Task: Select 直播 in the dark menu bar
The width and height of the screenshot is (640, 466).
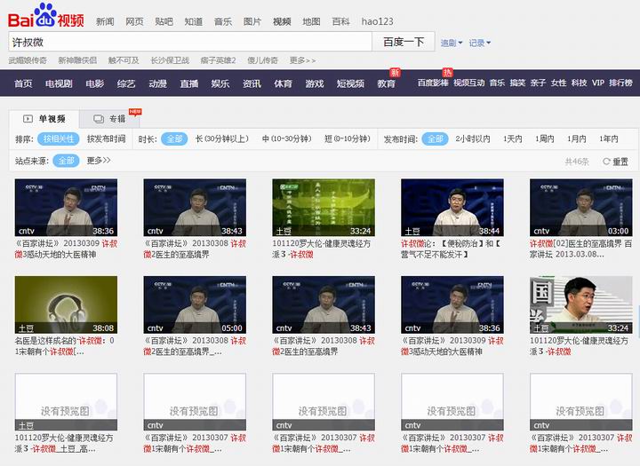Action: (x=189, y=83)
